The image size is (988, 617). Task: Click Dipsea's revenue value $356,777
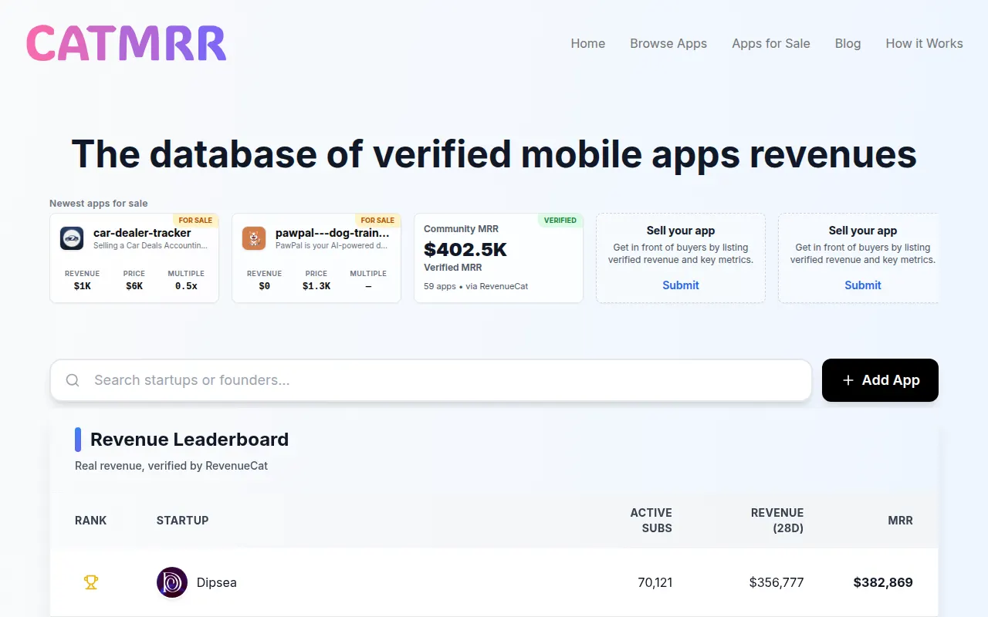(777, 582)
